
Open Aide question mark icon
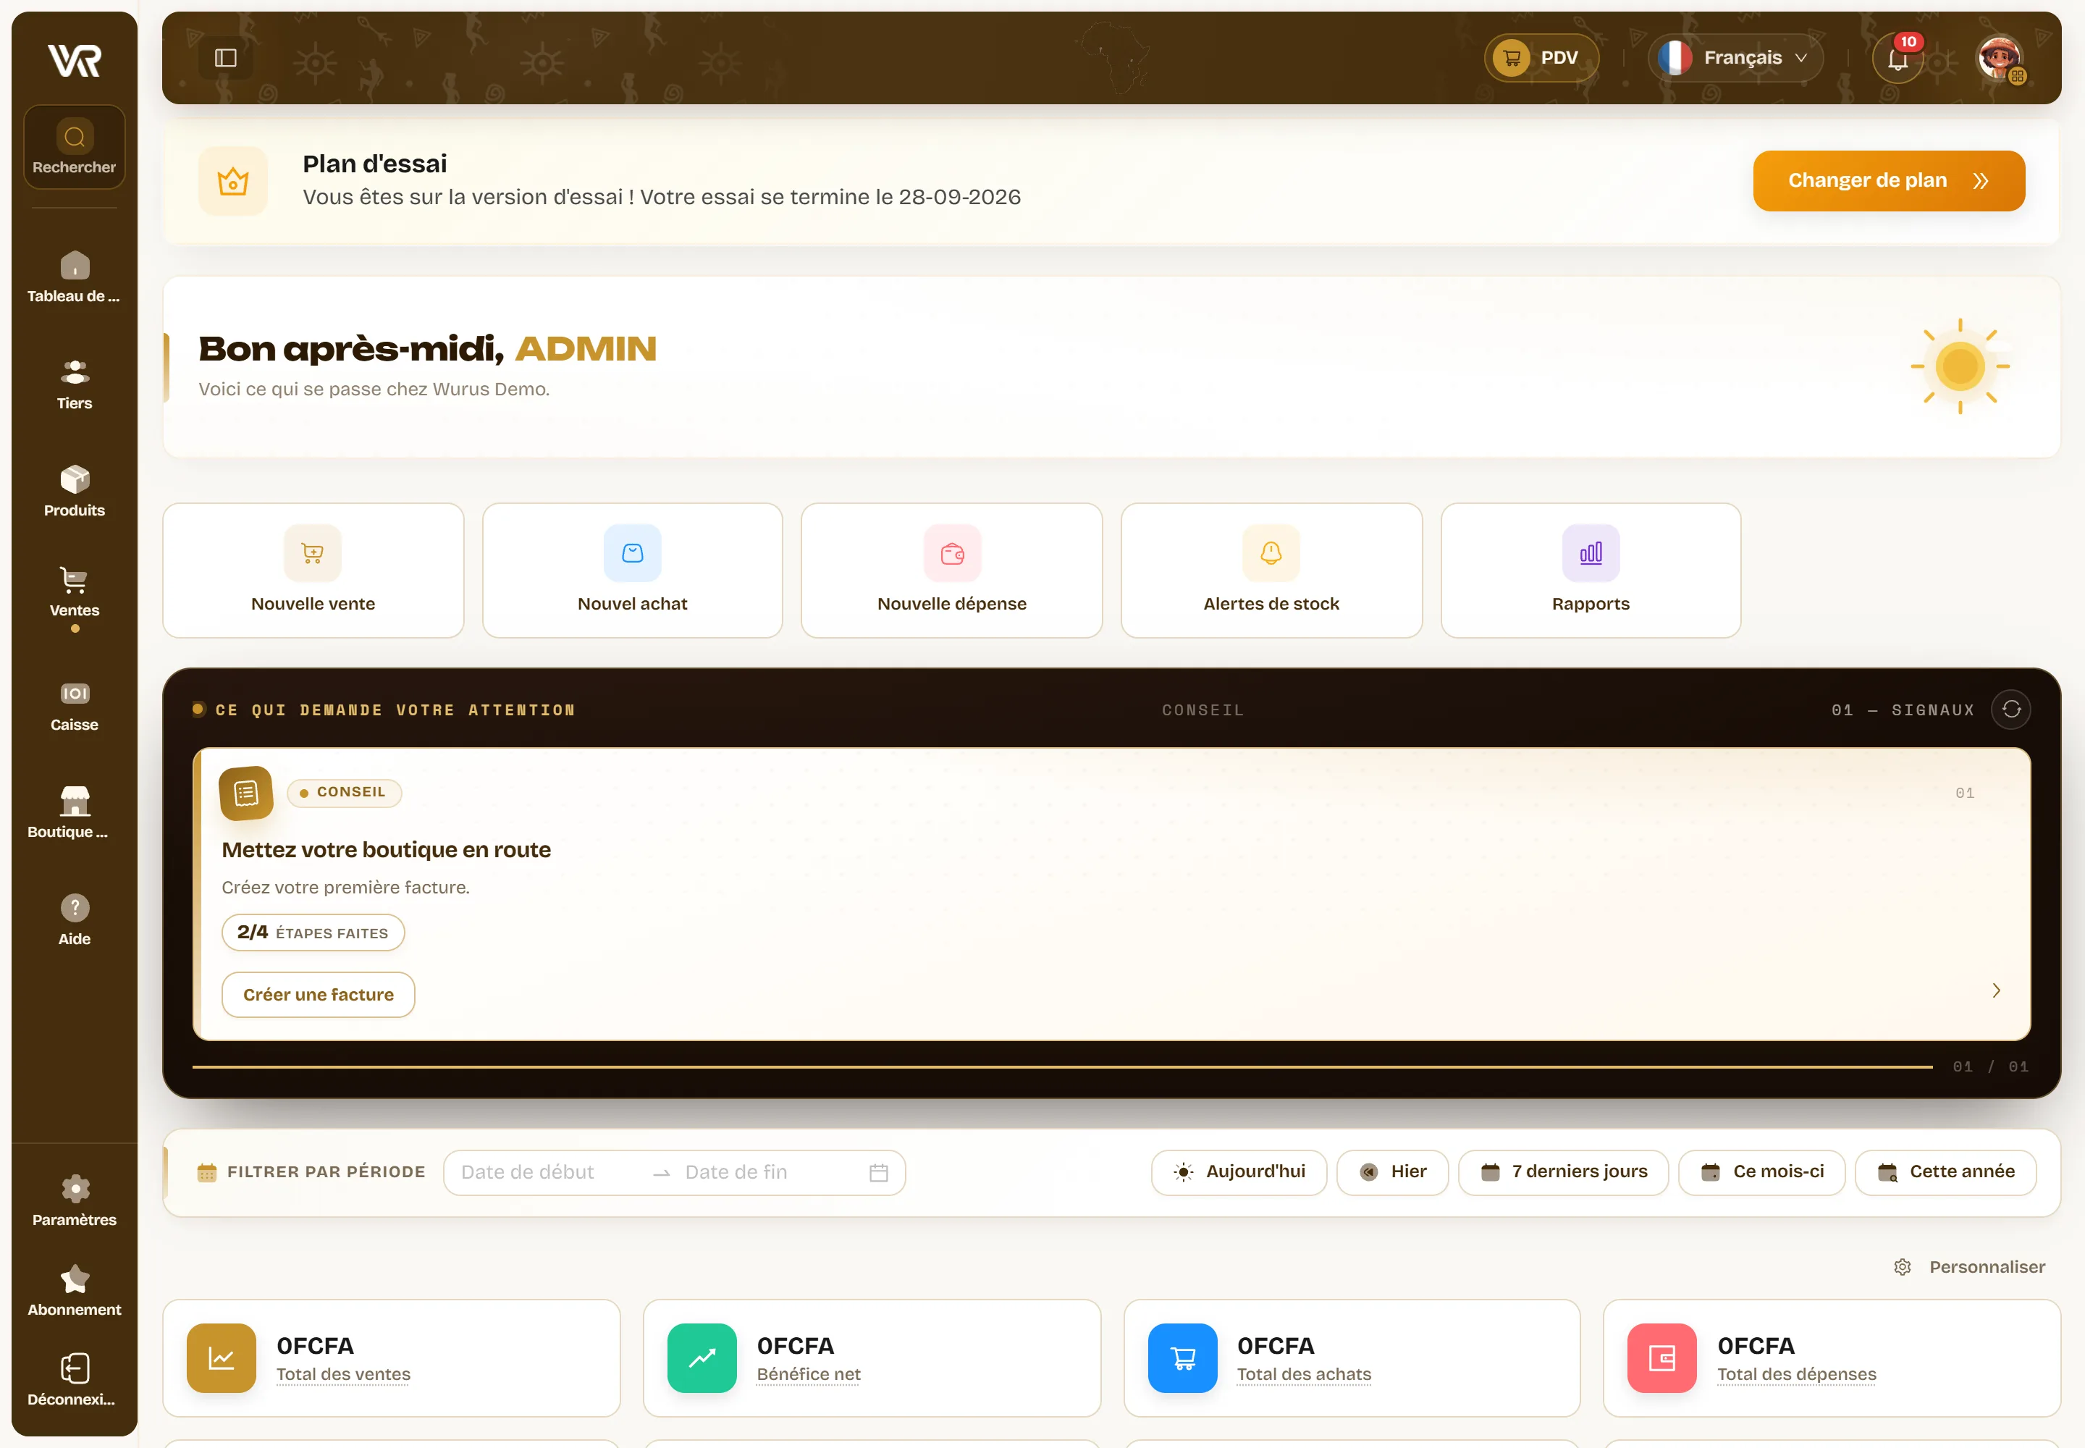point(75,908)
